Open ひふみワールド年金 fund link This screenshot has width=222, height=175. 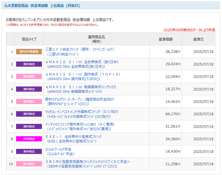[x=60, y=151]
